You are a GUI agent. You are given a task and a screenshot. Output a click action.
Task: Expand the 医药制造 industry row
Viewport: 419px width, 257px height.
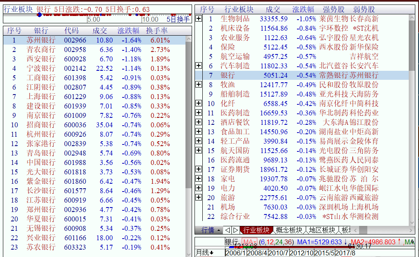(199, 113)
